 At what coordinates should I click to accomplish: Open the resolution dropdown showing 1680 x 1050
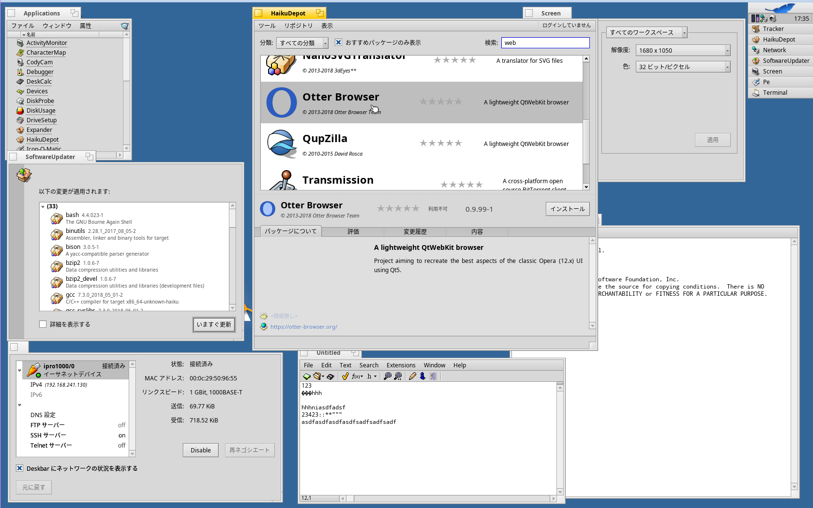point(683,50)
